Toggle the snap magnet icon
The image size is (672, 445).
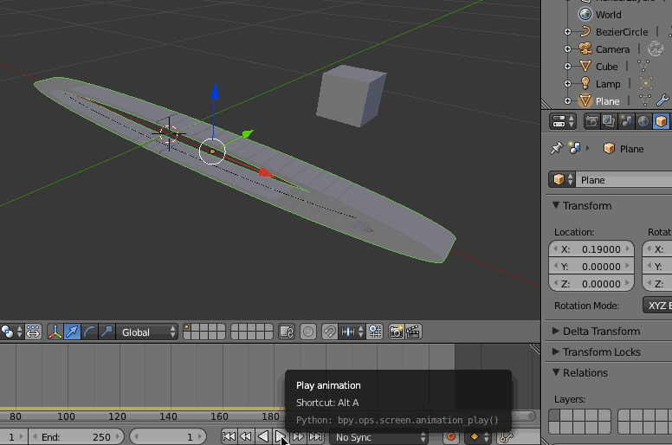330,332
